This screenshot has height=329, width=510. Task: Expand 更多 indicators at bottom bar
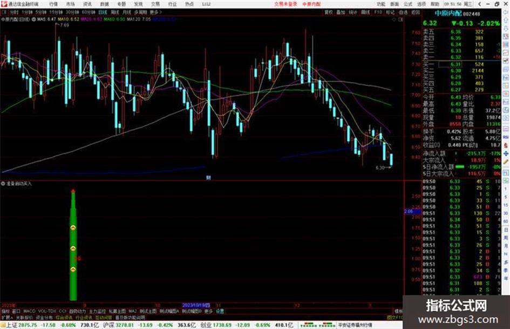(x=208, y=311)
